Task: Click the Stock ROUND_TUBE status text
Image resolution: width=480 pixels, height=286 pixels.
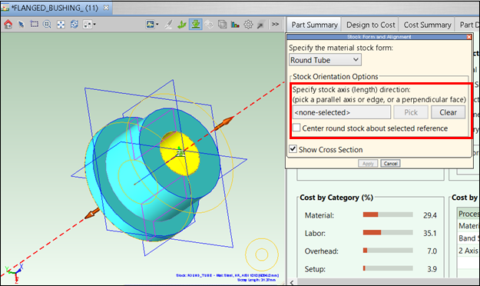Action: click(227, 275)
